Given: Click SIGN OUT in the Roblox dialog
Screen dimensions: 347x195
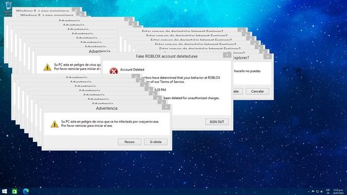Looking at the screenshot, I should click(x=217, y=122).
